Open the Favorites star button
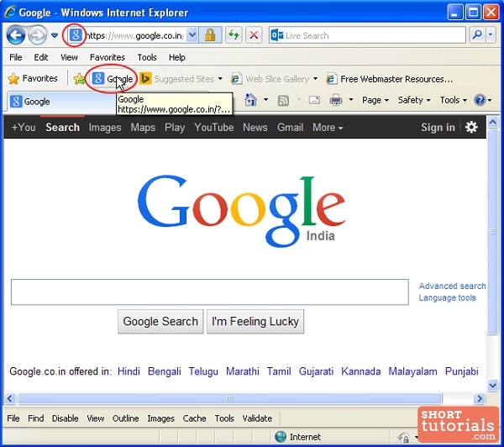The width and height of the screenshot is (504, 447). [33, 78]
